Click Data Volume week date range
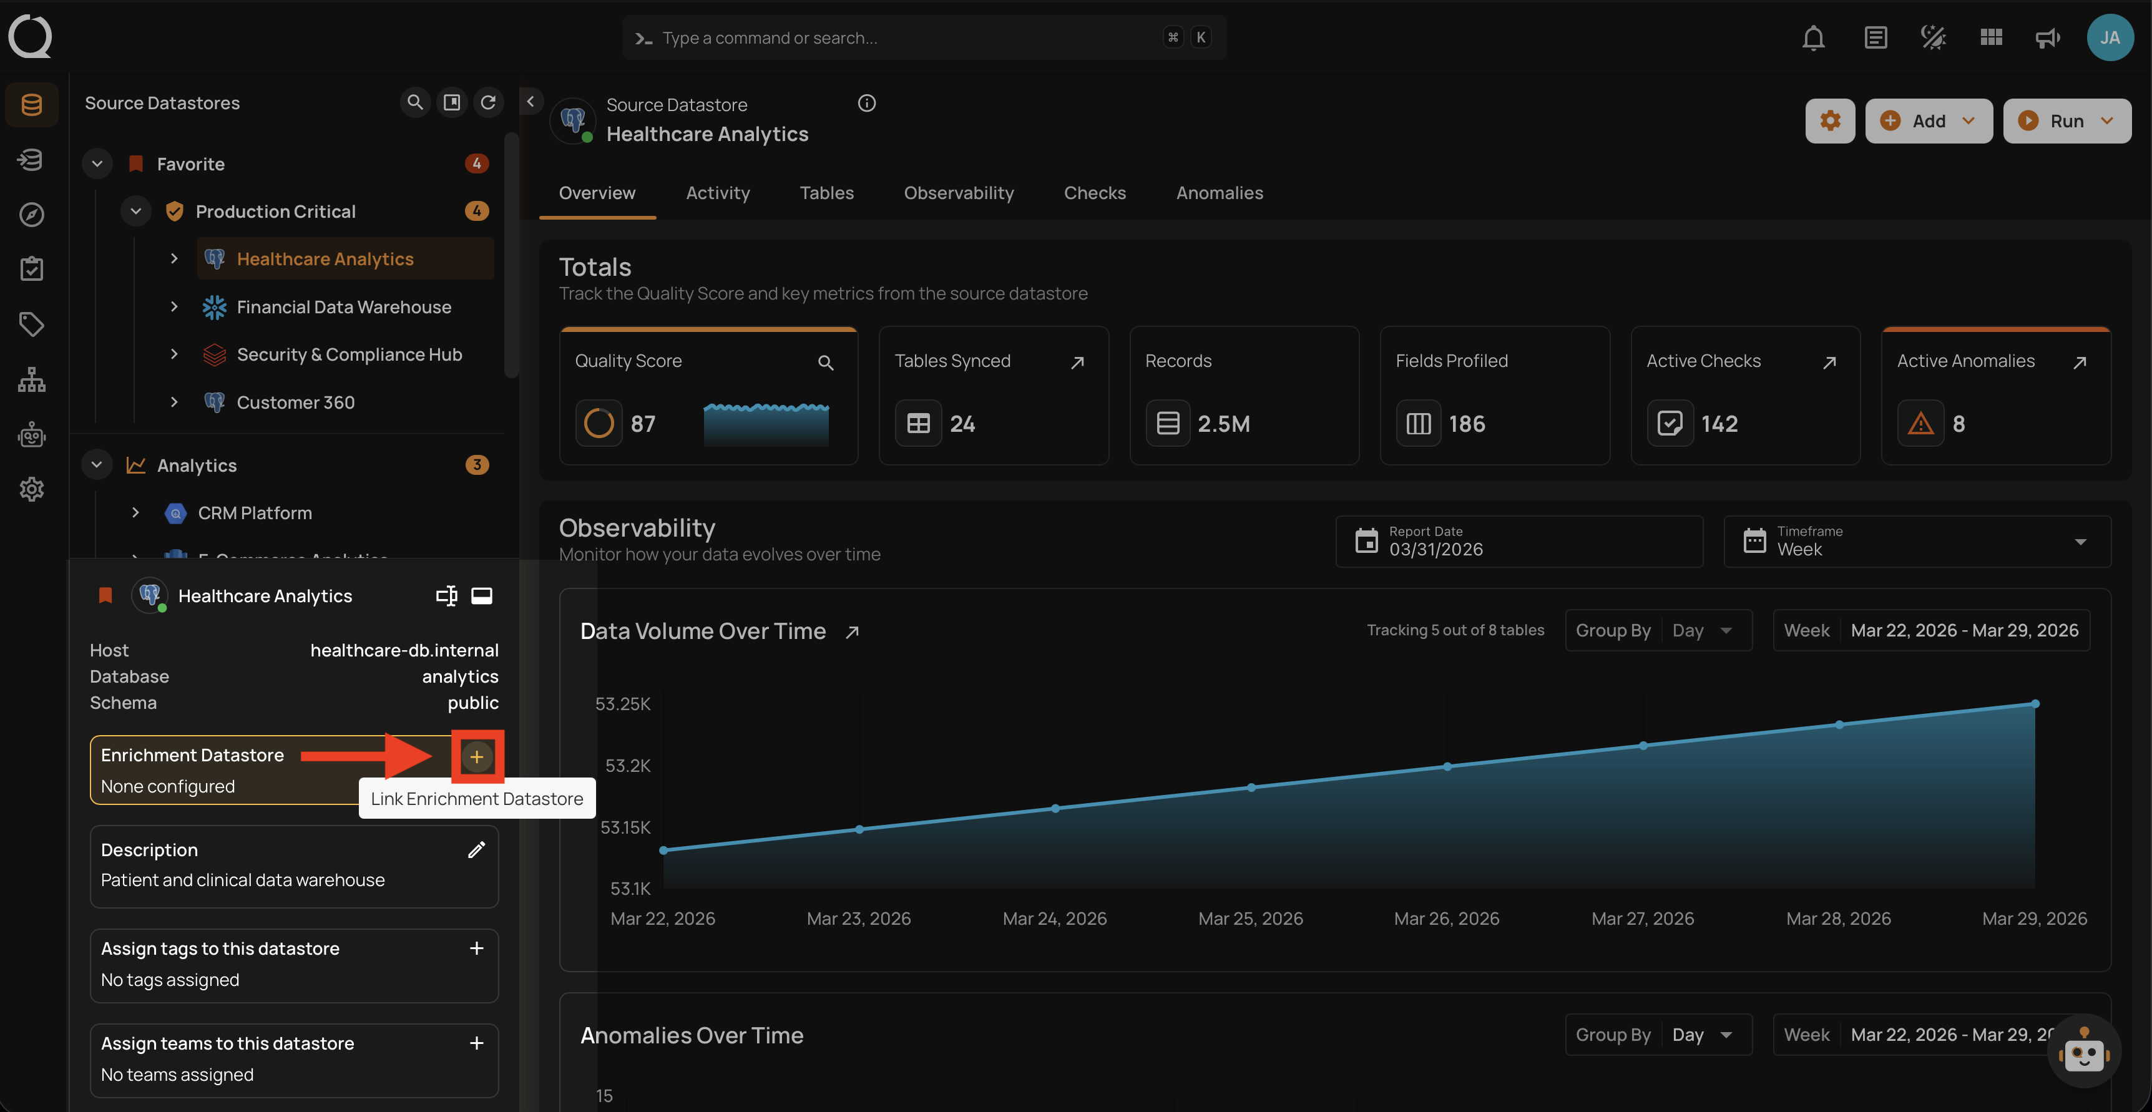Image resolution: width=2152 pixels, height=1112 pixels. pos(1930,631)
